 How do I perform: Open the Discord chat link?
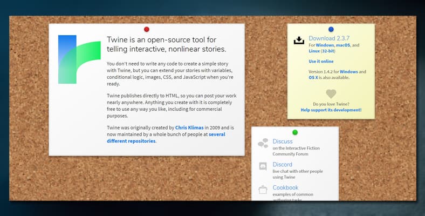282,165
